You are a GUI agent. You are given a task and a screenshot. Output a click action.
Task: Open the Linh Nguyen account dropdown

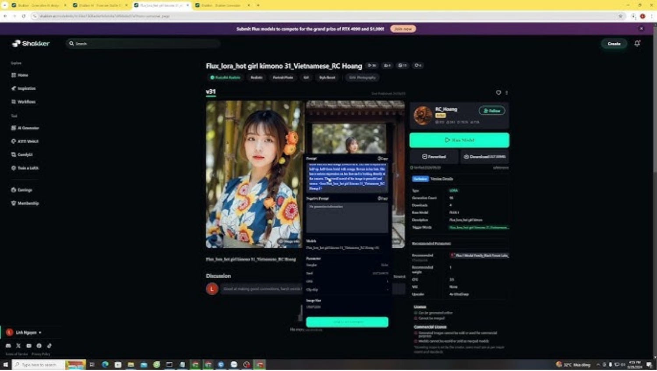pos(24,332)
